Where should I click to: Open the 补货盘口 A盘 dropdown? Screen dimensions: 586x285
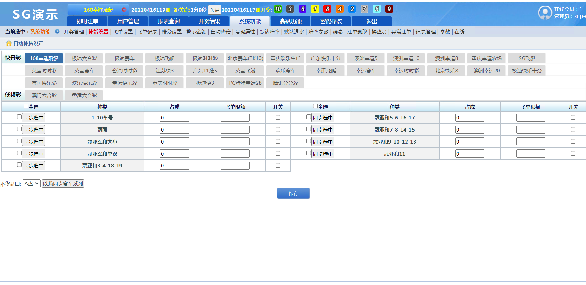[x=32, y=184]
